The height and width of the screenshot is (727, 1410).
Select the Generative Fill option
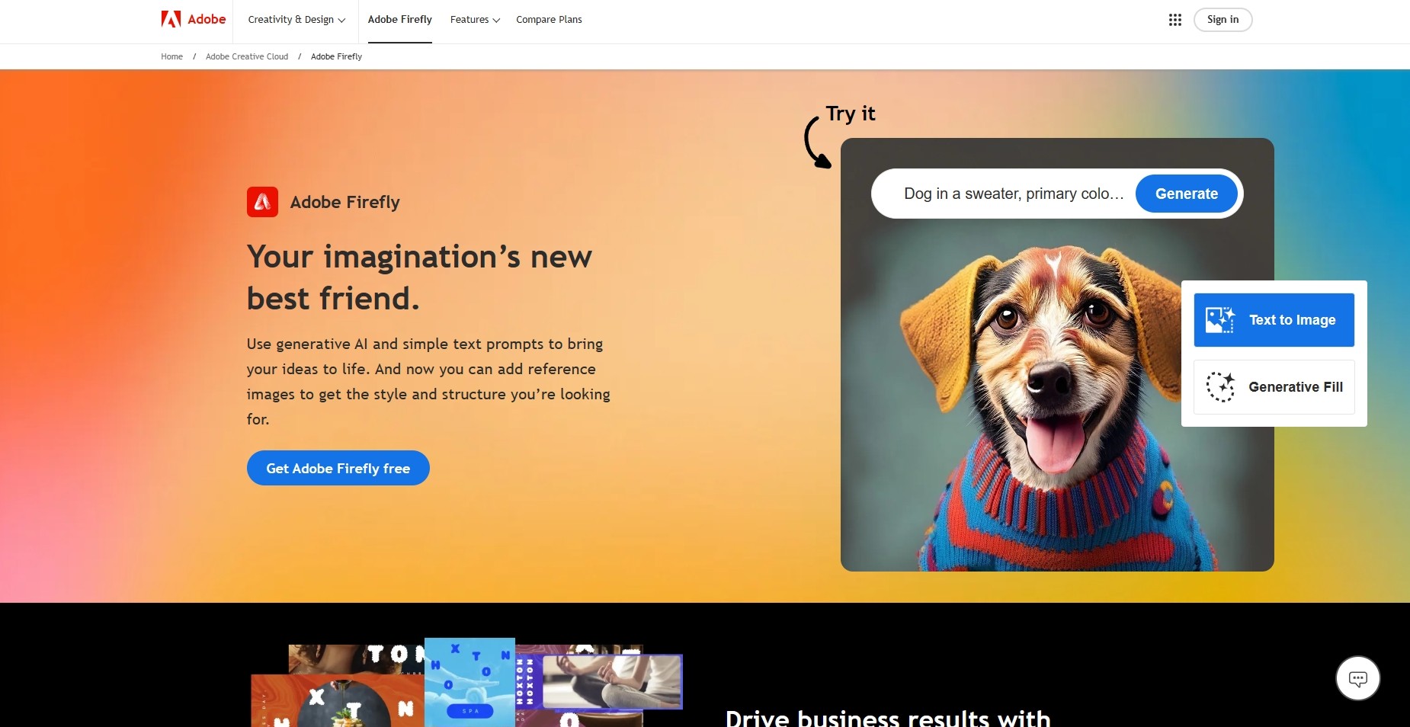coord(1274,387)
